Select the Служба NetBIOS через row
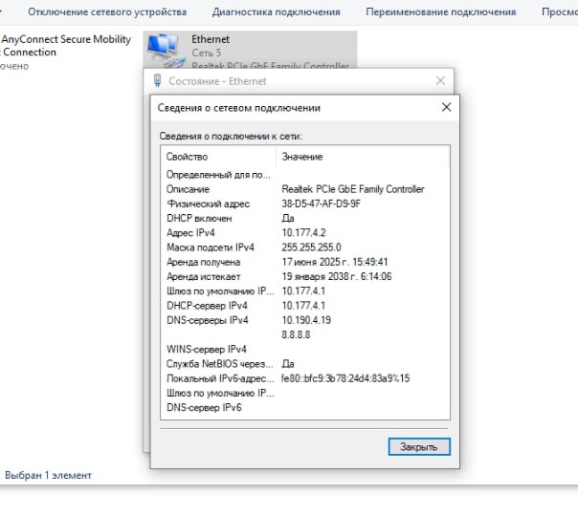This screenshot has height=516, width=578. [x=305, y=364]
